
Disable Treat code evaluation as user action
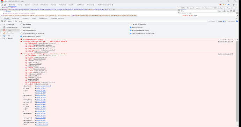coord(131,33)
